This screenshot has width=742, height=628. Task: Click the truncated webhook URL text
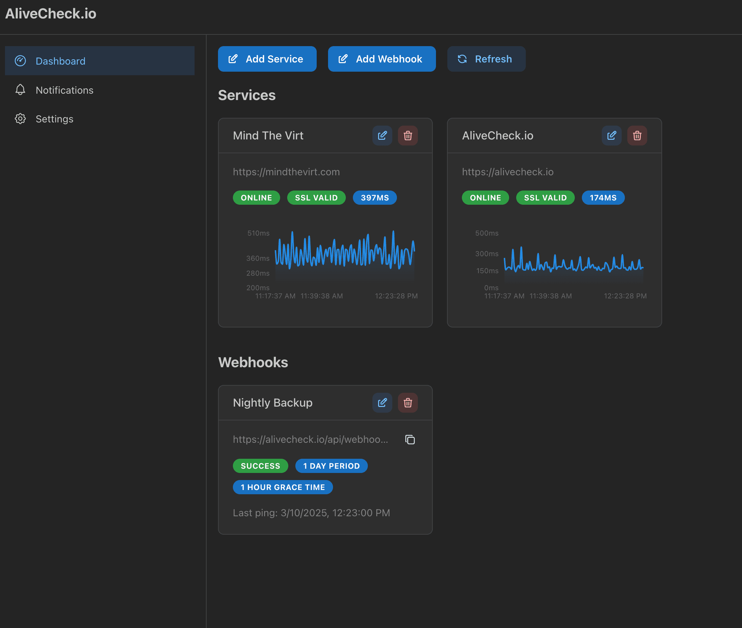(311, 440)
